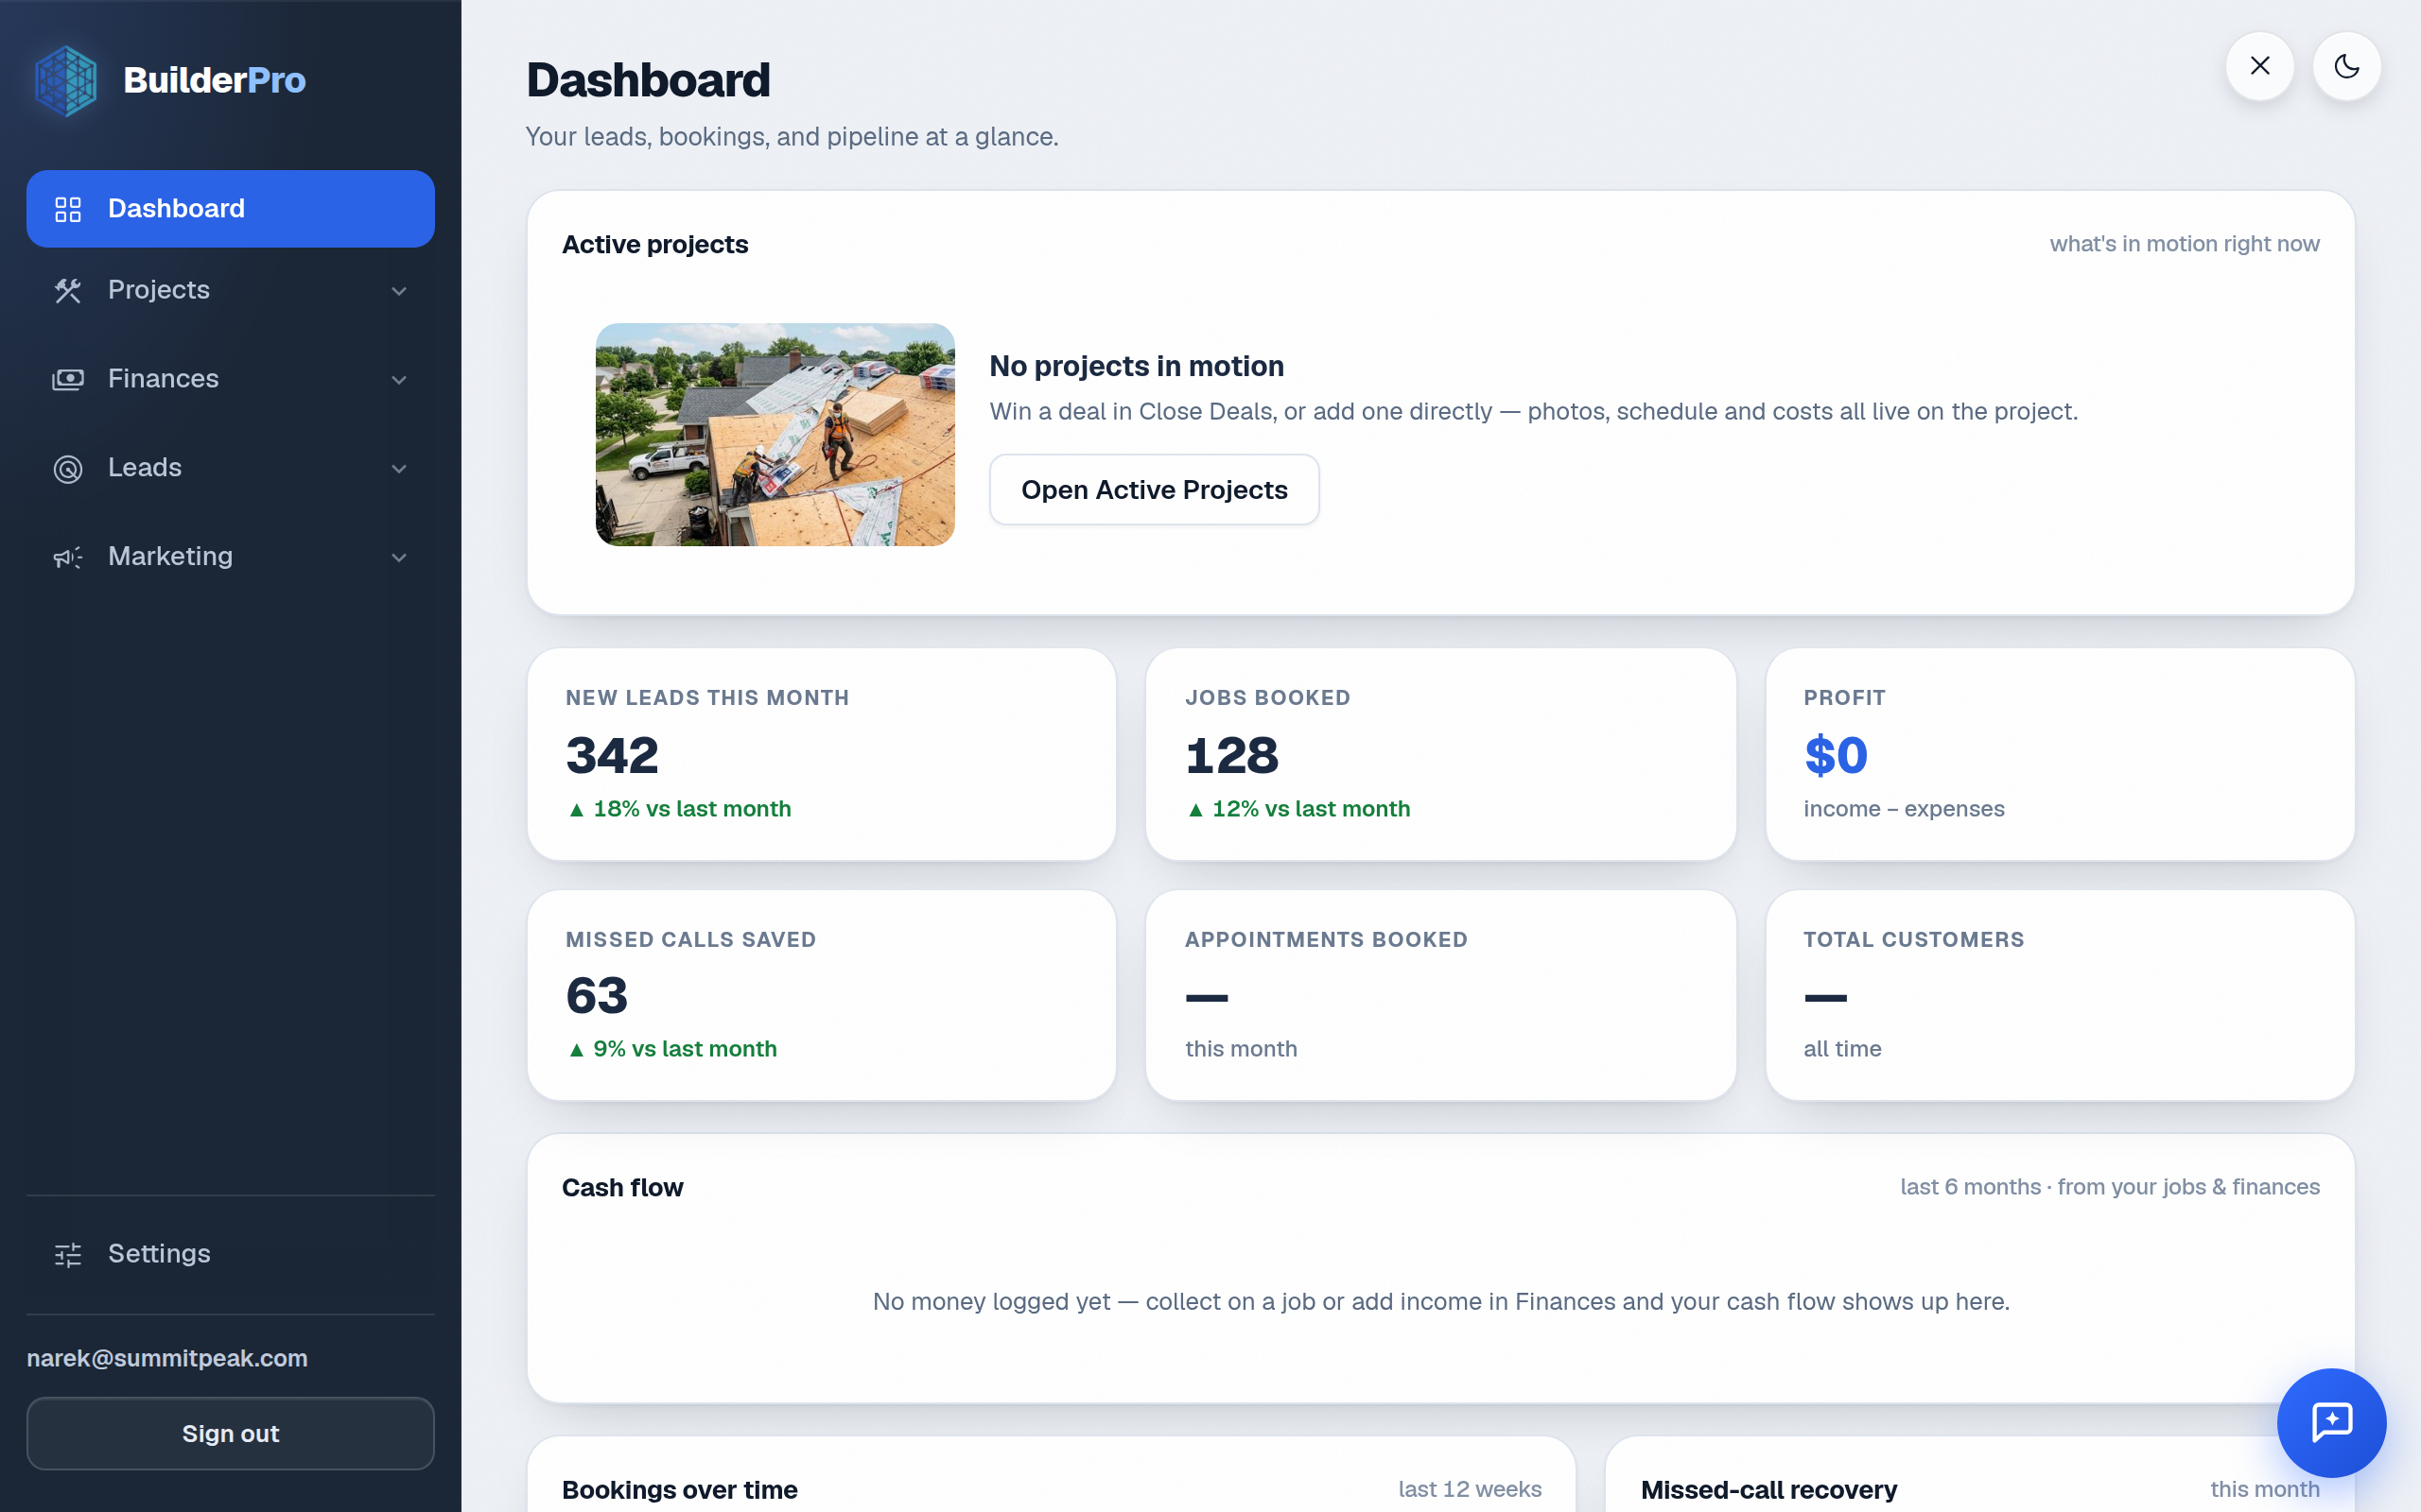The image size is (2421, 1512).
Task: Click the Projects tools icon
Action: coord(68,290)
